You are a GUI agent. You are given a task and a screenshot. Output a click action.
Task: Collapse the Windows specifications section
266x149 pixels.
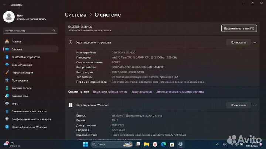(255, 105)
